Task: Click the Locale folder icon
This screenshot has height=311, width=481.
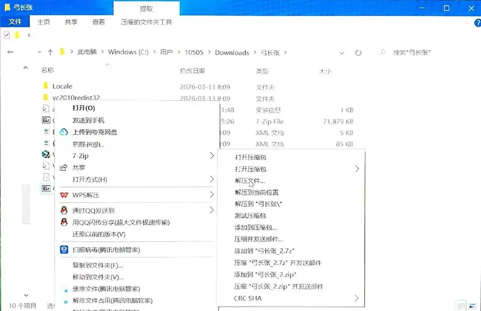Action: coord(45,86)
